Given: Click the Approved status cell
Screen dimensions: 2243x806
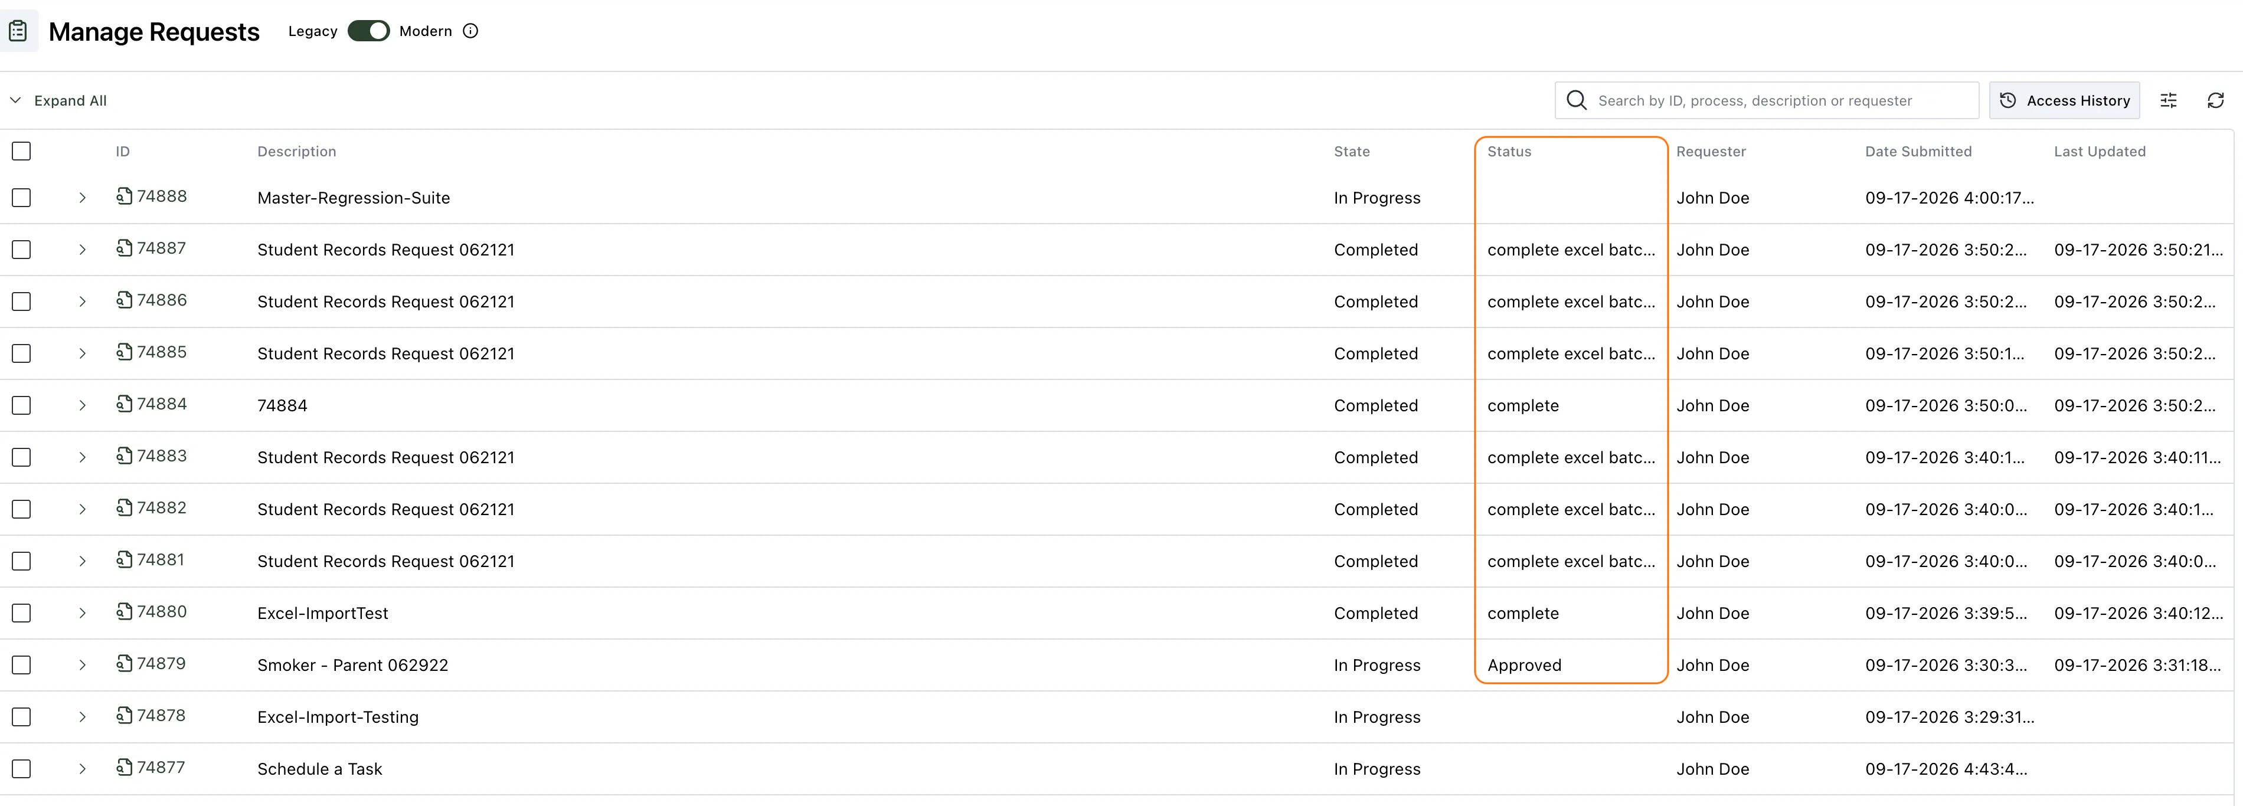Looking at the screenshot, I should click(x=1524, y=665).
